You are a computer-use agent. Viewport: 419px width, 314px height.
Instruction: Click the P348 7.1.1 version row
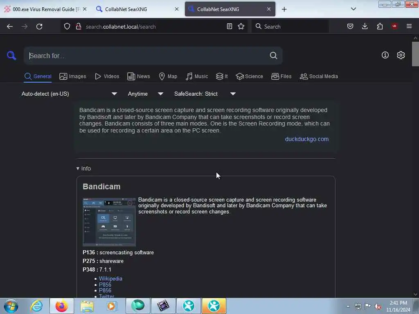click(x=97, y=269)
